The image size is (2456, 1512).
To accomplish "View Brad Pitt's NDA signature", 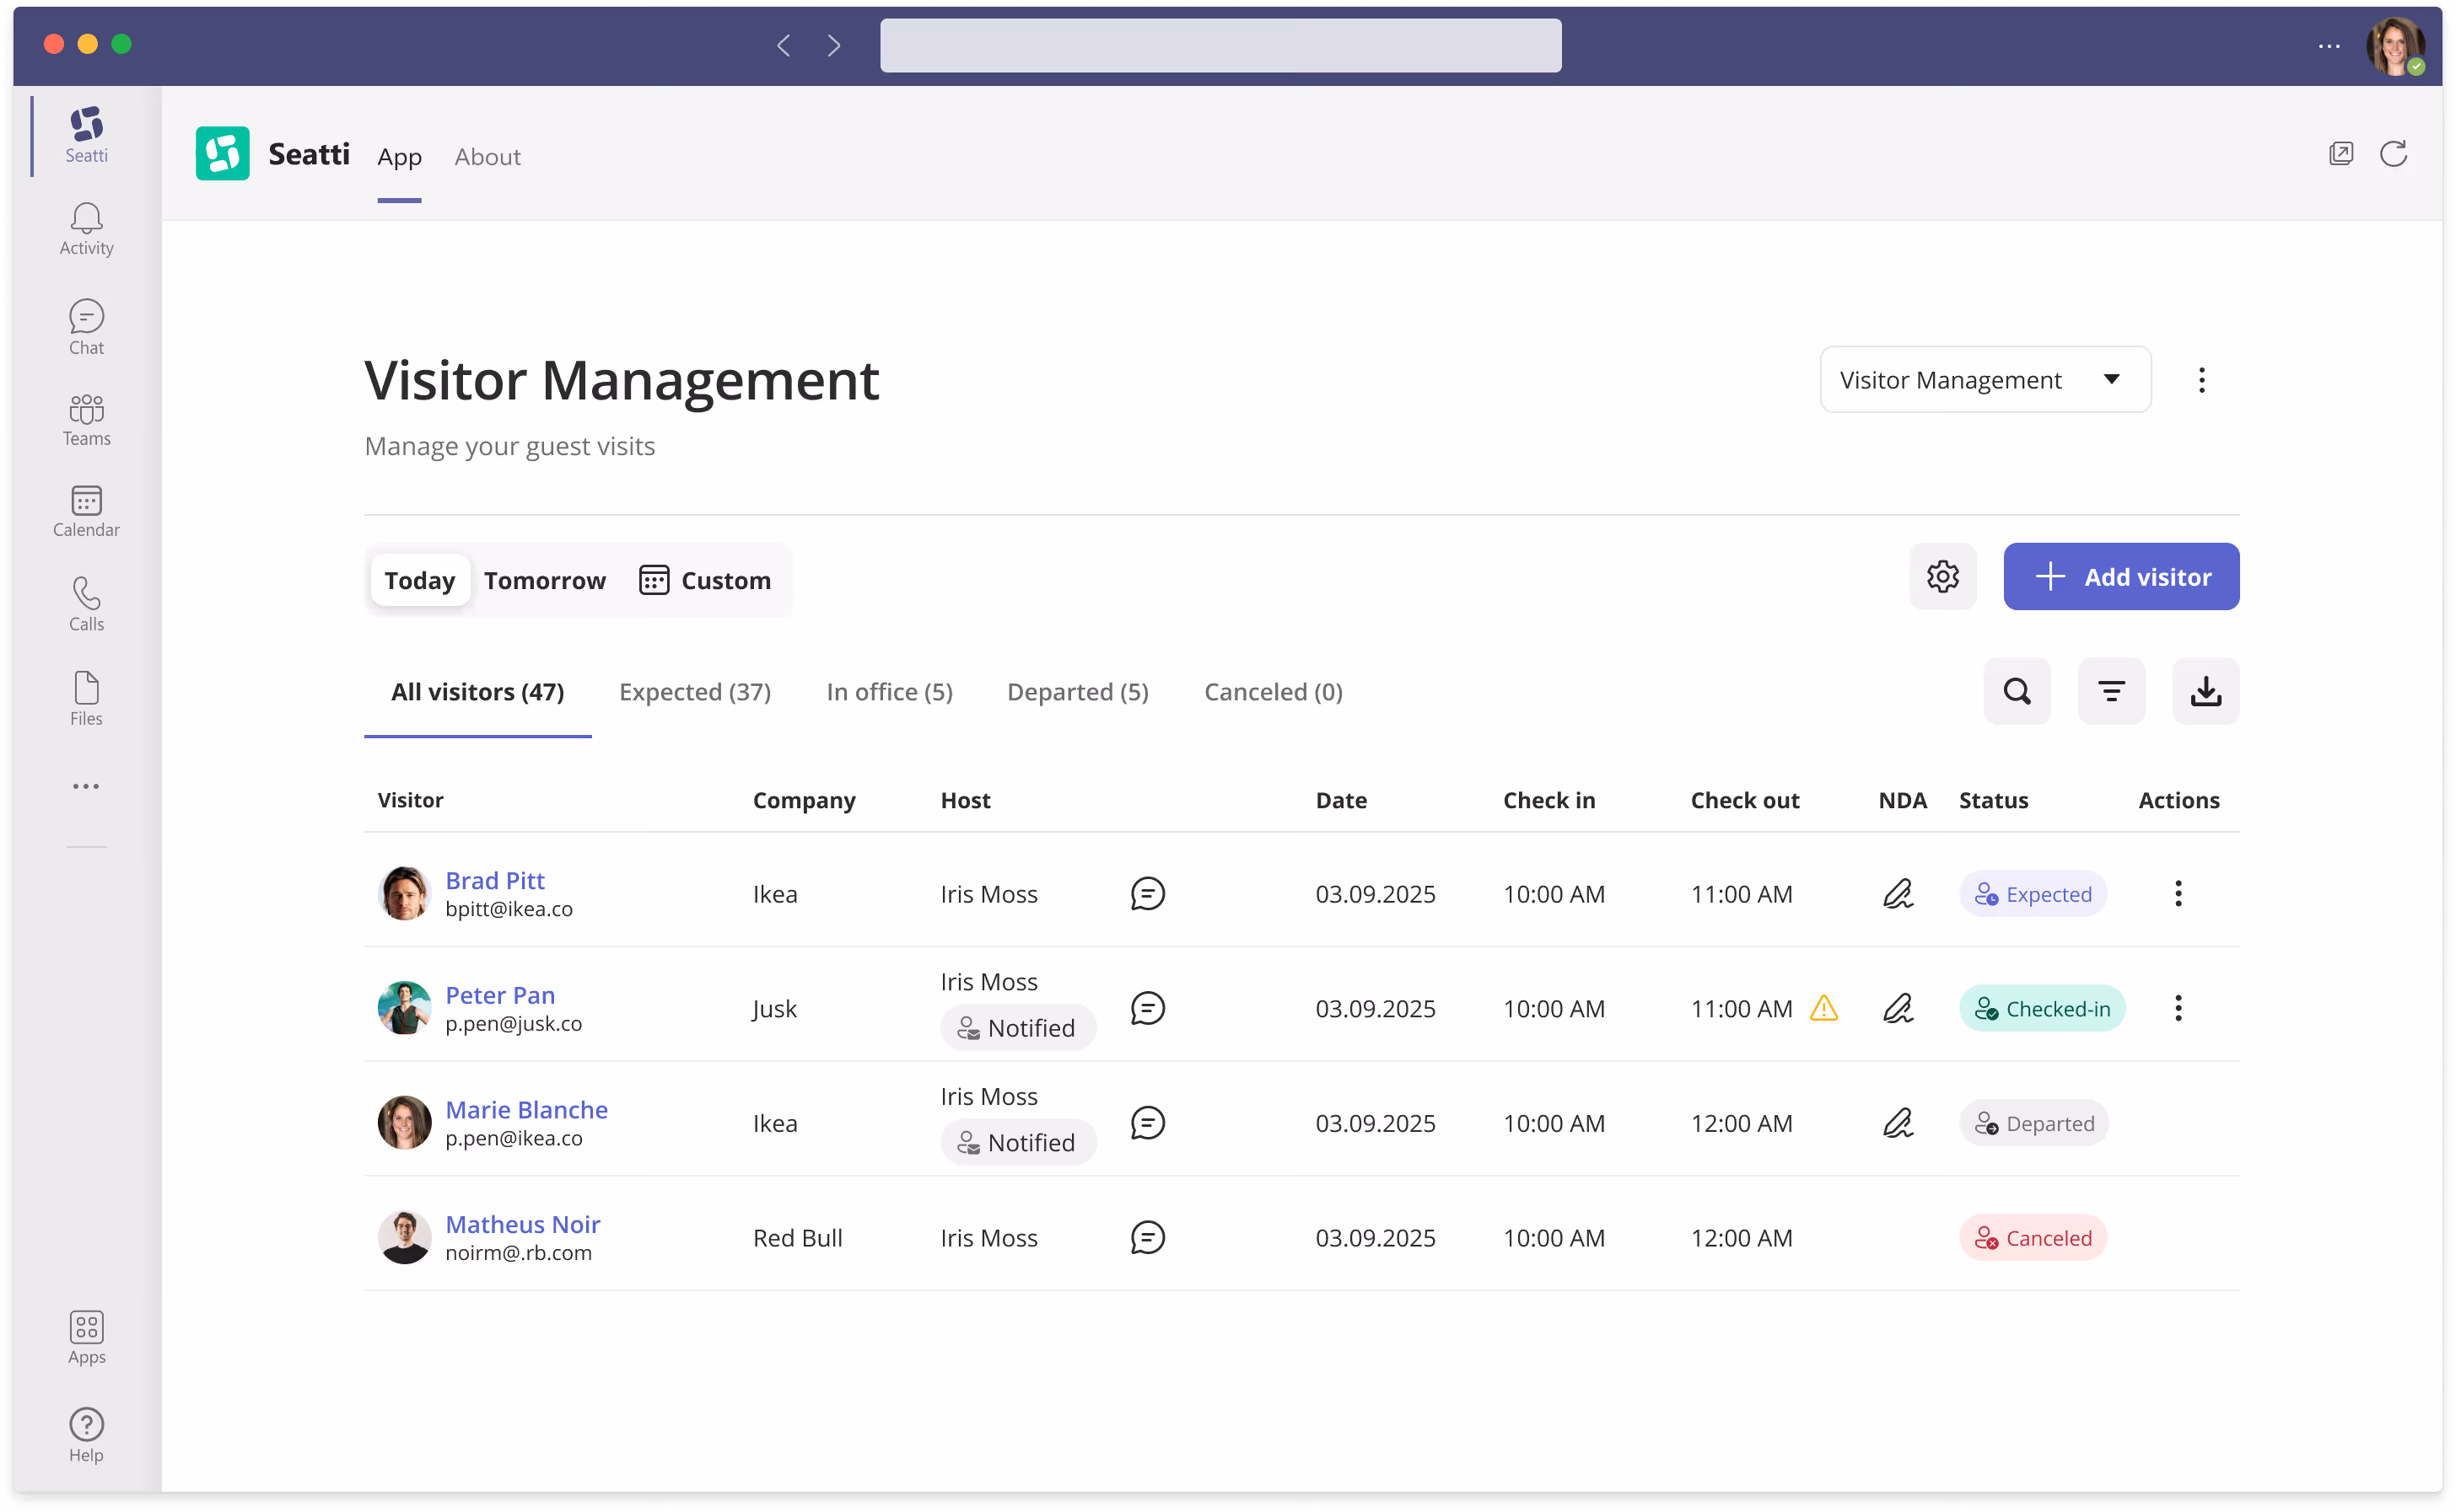I will click(1898, 894).
